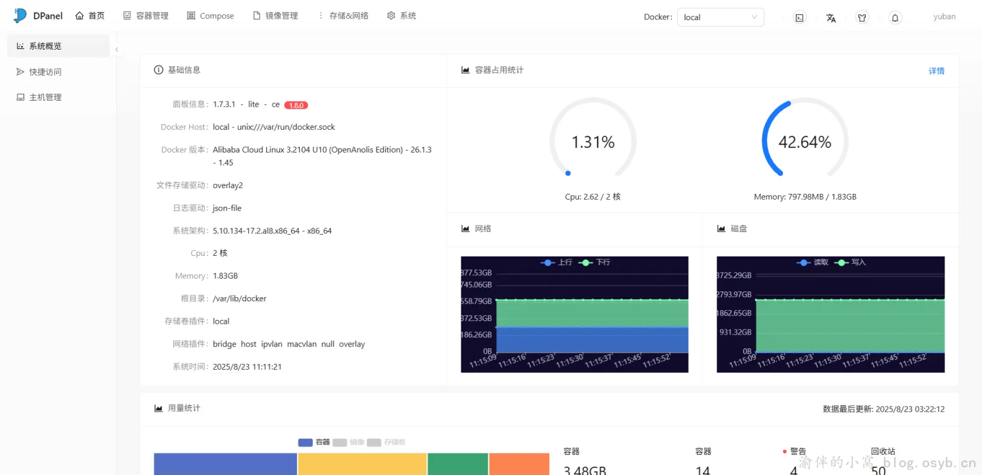Expand the Compose menu item
This screenshot has height=475, width=982.
pos(210,15)
